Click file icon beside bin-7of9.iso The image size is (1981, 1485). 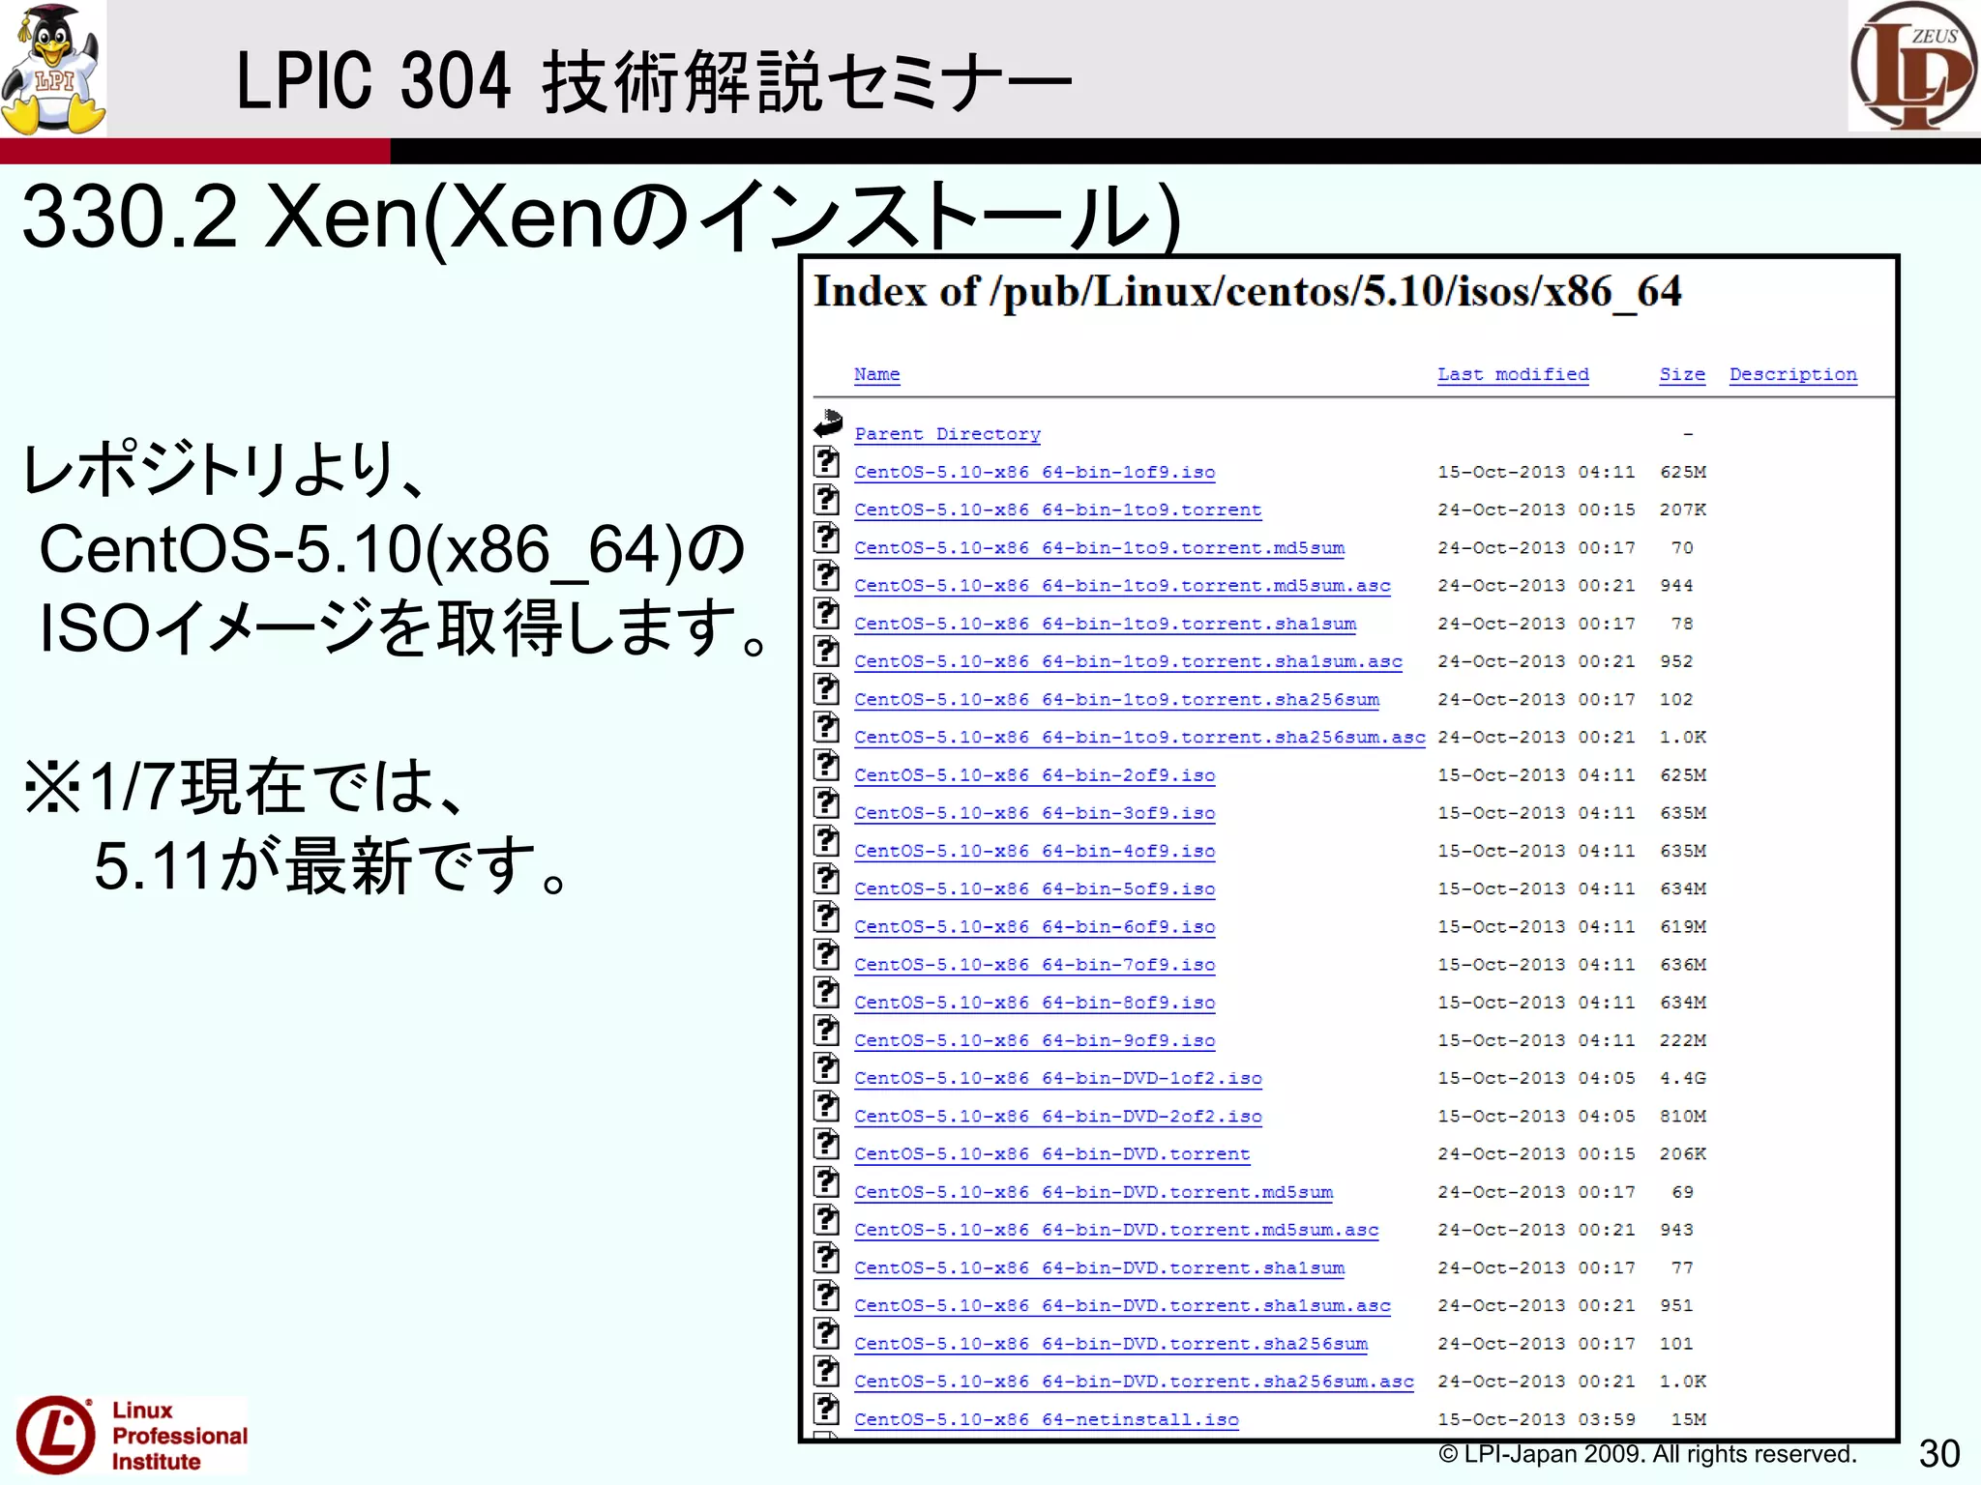coord(826,954)
